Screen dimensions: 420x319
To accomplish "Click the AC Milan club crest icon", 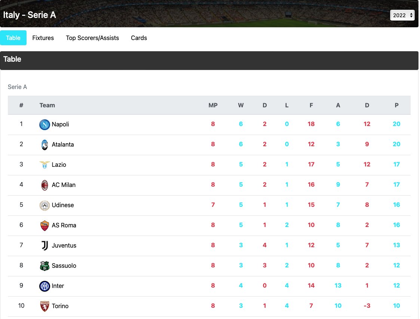I will 45,185.
